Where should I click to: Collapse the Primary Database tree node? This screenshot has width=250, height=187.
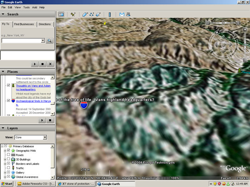coord(2,146)
